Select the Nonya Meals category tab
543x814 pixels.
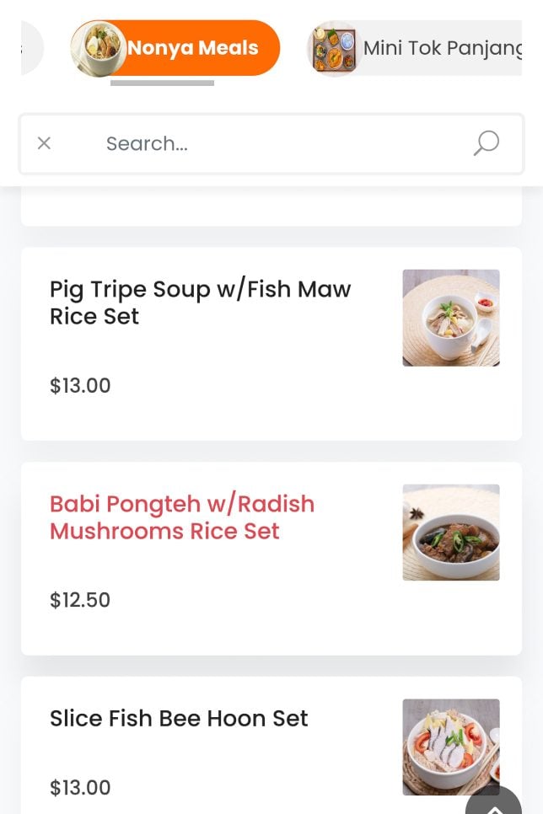[x=194, y=48]
